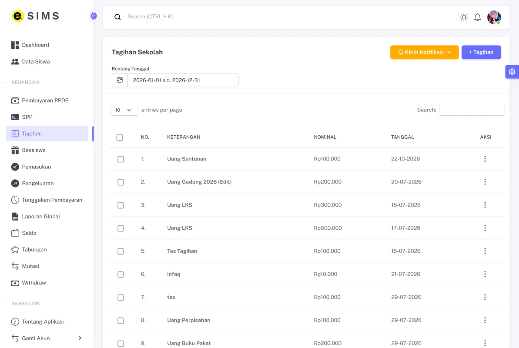Tick the checkbox for Uang Perpisahan
Image resolution: width=519 pixels, height=348 pixels.
pyautogui.click(x=121, y=321)
